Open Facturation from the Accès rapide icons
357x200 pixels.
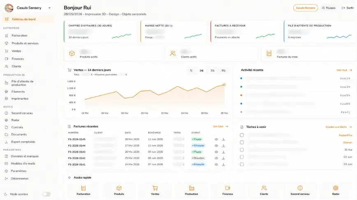[83, 190]
